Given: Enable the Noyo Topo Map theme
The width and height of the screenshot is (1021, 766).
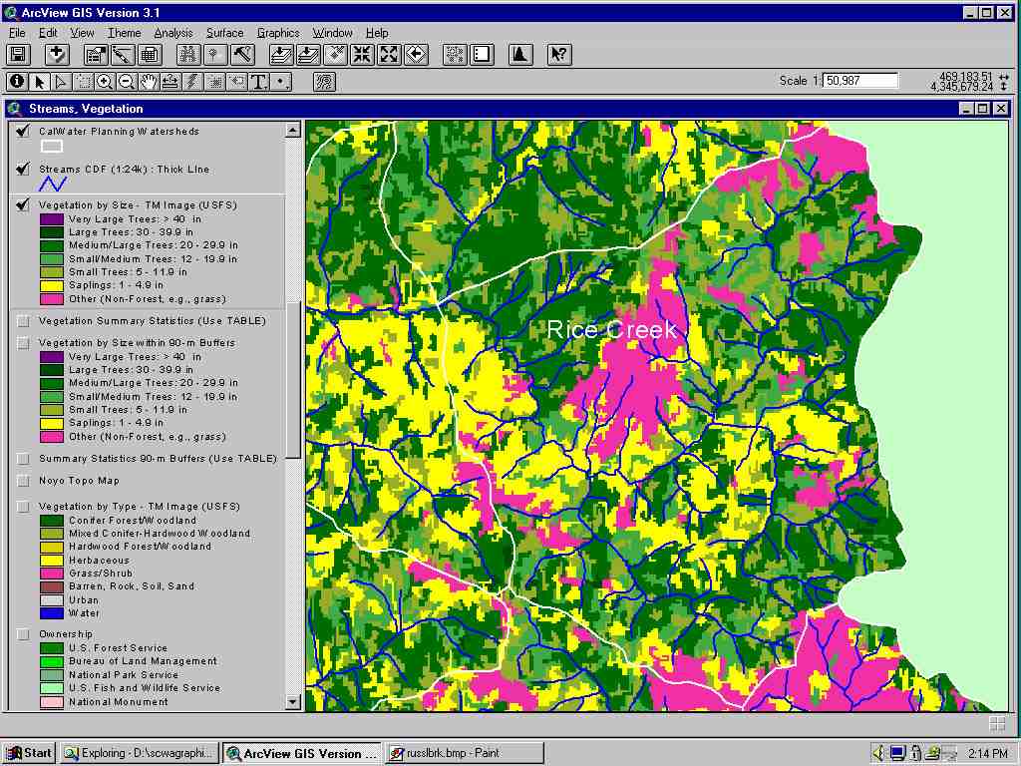Looking at the screenshot, I should [24, 481].
